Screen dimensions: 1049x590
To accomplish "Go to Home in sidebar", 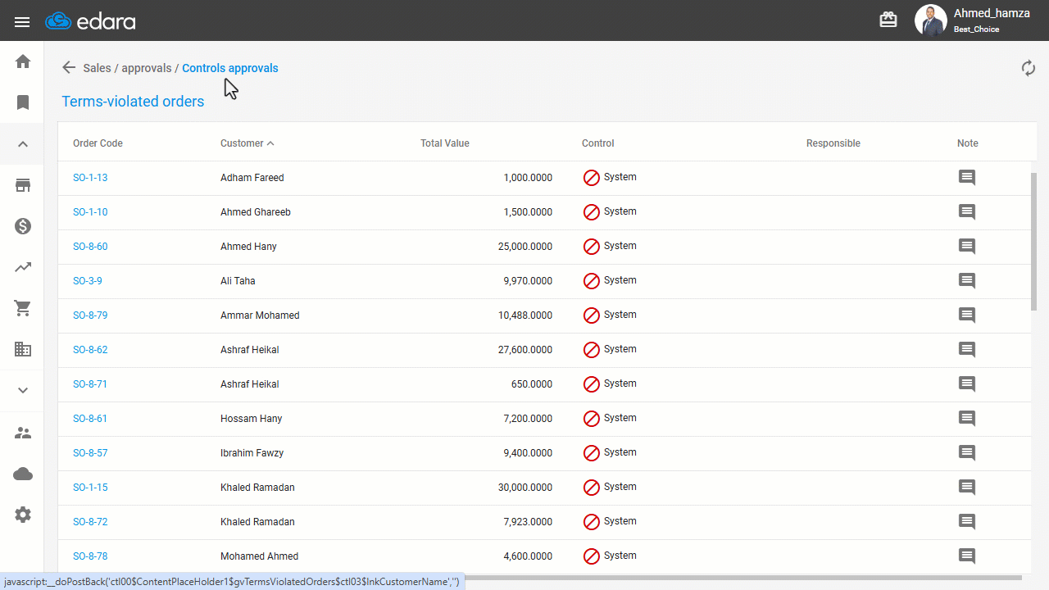I will pyautogui.click(x=23, y=61).
